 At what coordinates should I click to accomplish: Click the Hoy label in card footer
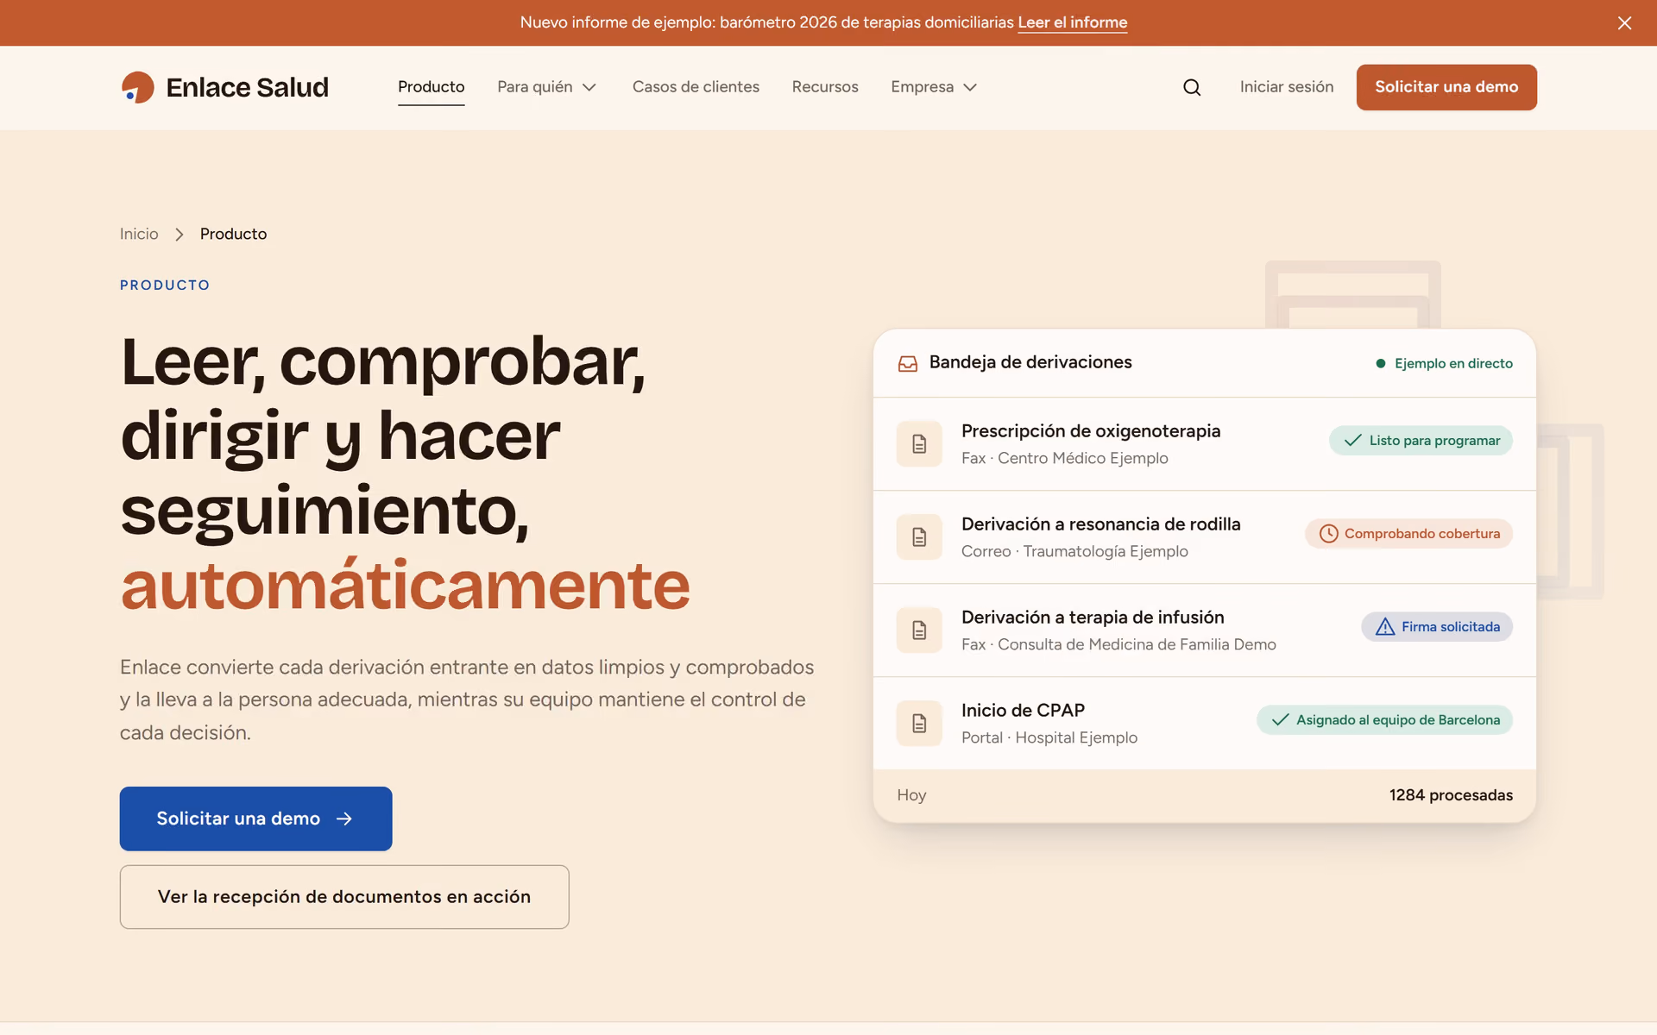911,795
